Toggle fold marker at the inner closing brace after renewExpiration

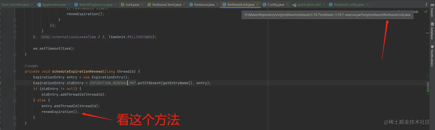(x=15, y=117)
